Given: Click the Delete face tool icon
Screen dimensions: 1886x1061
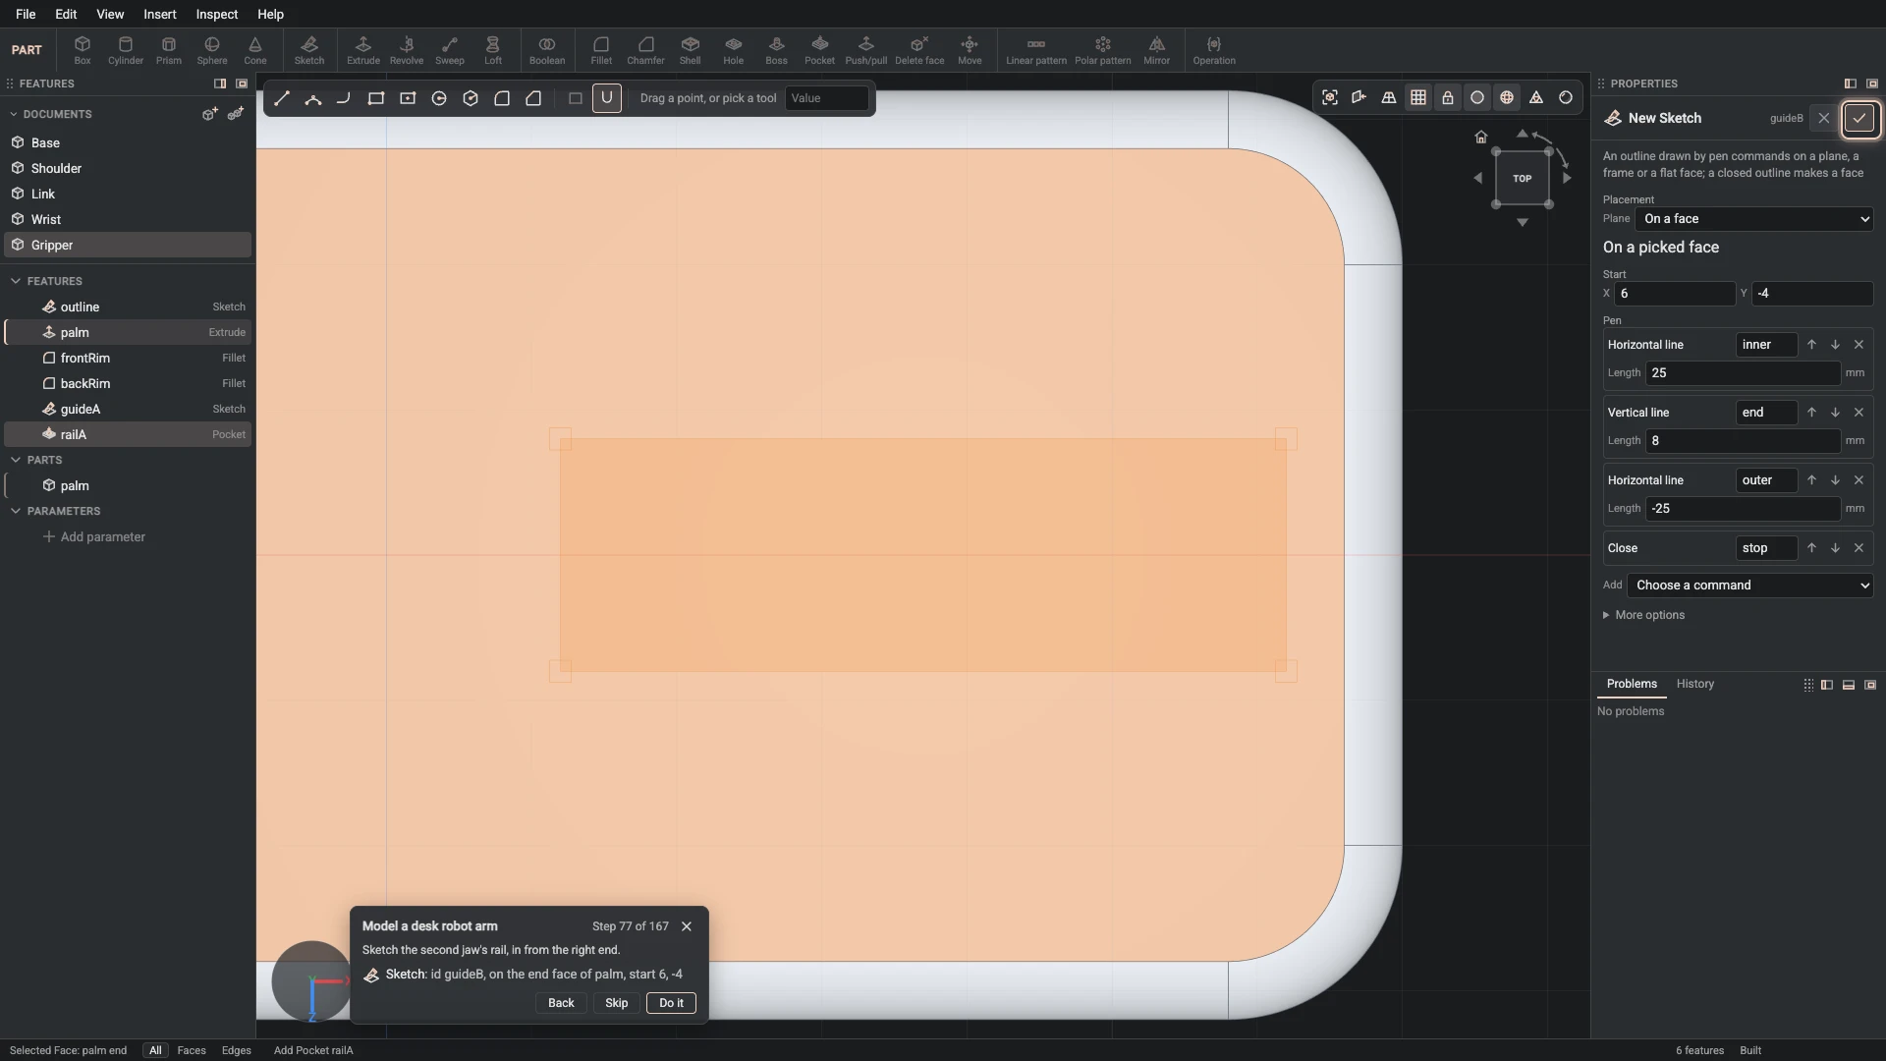Looking at the screenshot, I should coord(919,50).
